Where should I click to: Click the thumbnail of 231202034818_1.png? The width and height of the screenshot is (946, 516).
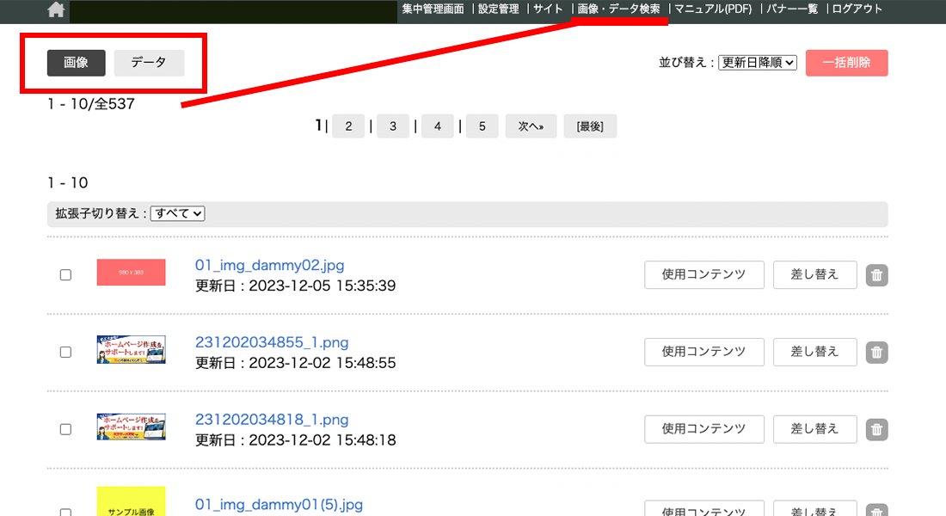[x=131, y=427]
